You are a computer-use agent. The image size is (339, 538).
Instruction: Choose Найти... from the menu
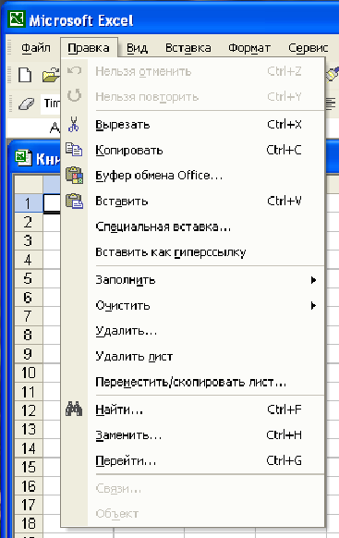(x=193, y=410)
